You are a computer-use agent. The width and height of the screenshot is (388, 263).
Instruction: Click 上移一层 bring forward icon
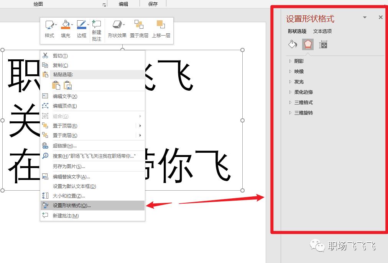click(161, 25)
